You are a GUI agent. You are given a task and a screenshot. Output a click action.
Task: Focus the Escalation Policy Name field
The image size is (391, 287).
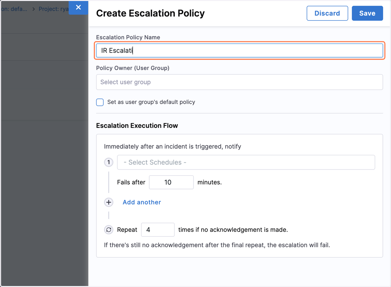click(x=239, y=50)
